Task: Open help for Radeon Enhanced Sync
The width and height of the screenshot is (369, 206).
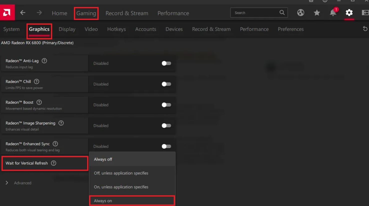Action: 55,144
